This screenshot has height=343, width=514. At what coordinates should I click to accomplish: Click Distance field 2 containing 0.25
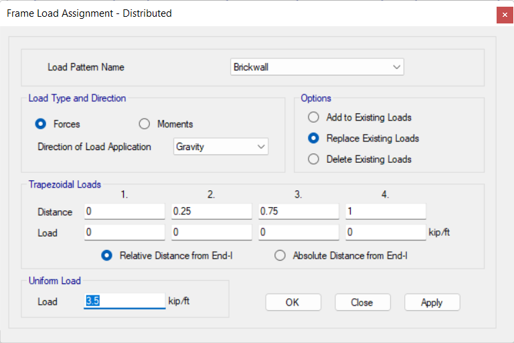click(x=211, y=212)
